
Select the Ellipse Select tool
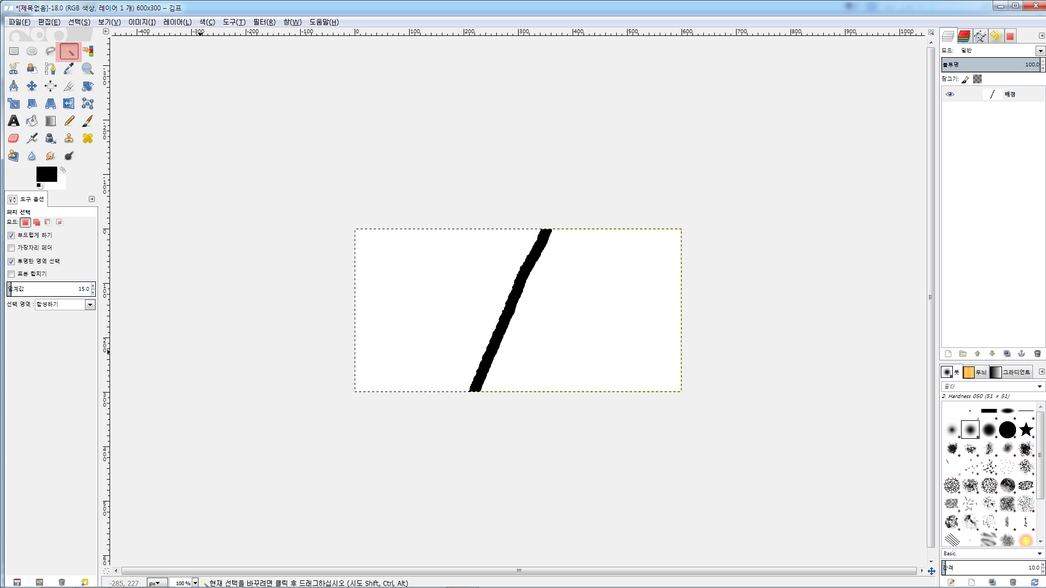32,51
